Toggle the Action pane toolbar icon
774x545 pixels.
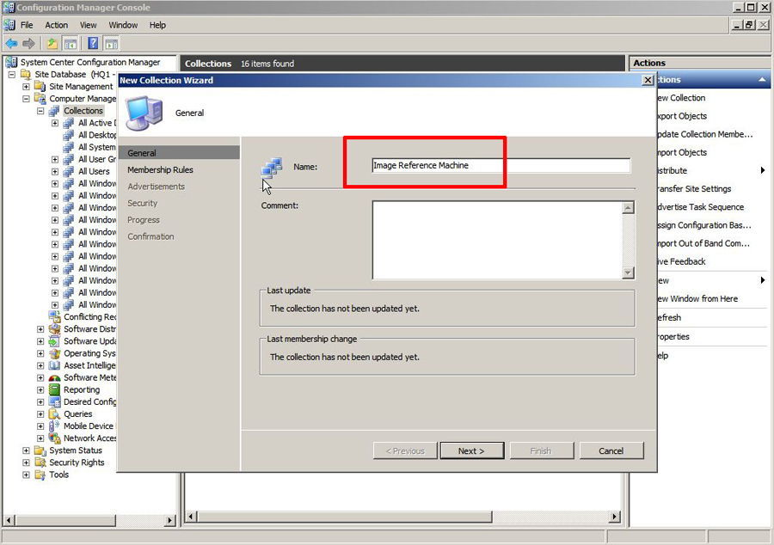click(112, 43)
